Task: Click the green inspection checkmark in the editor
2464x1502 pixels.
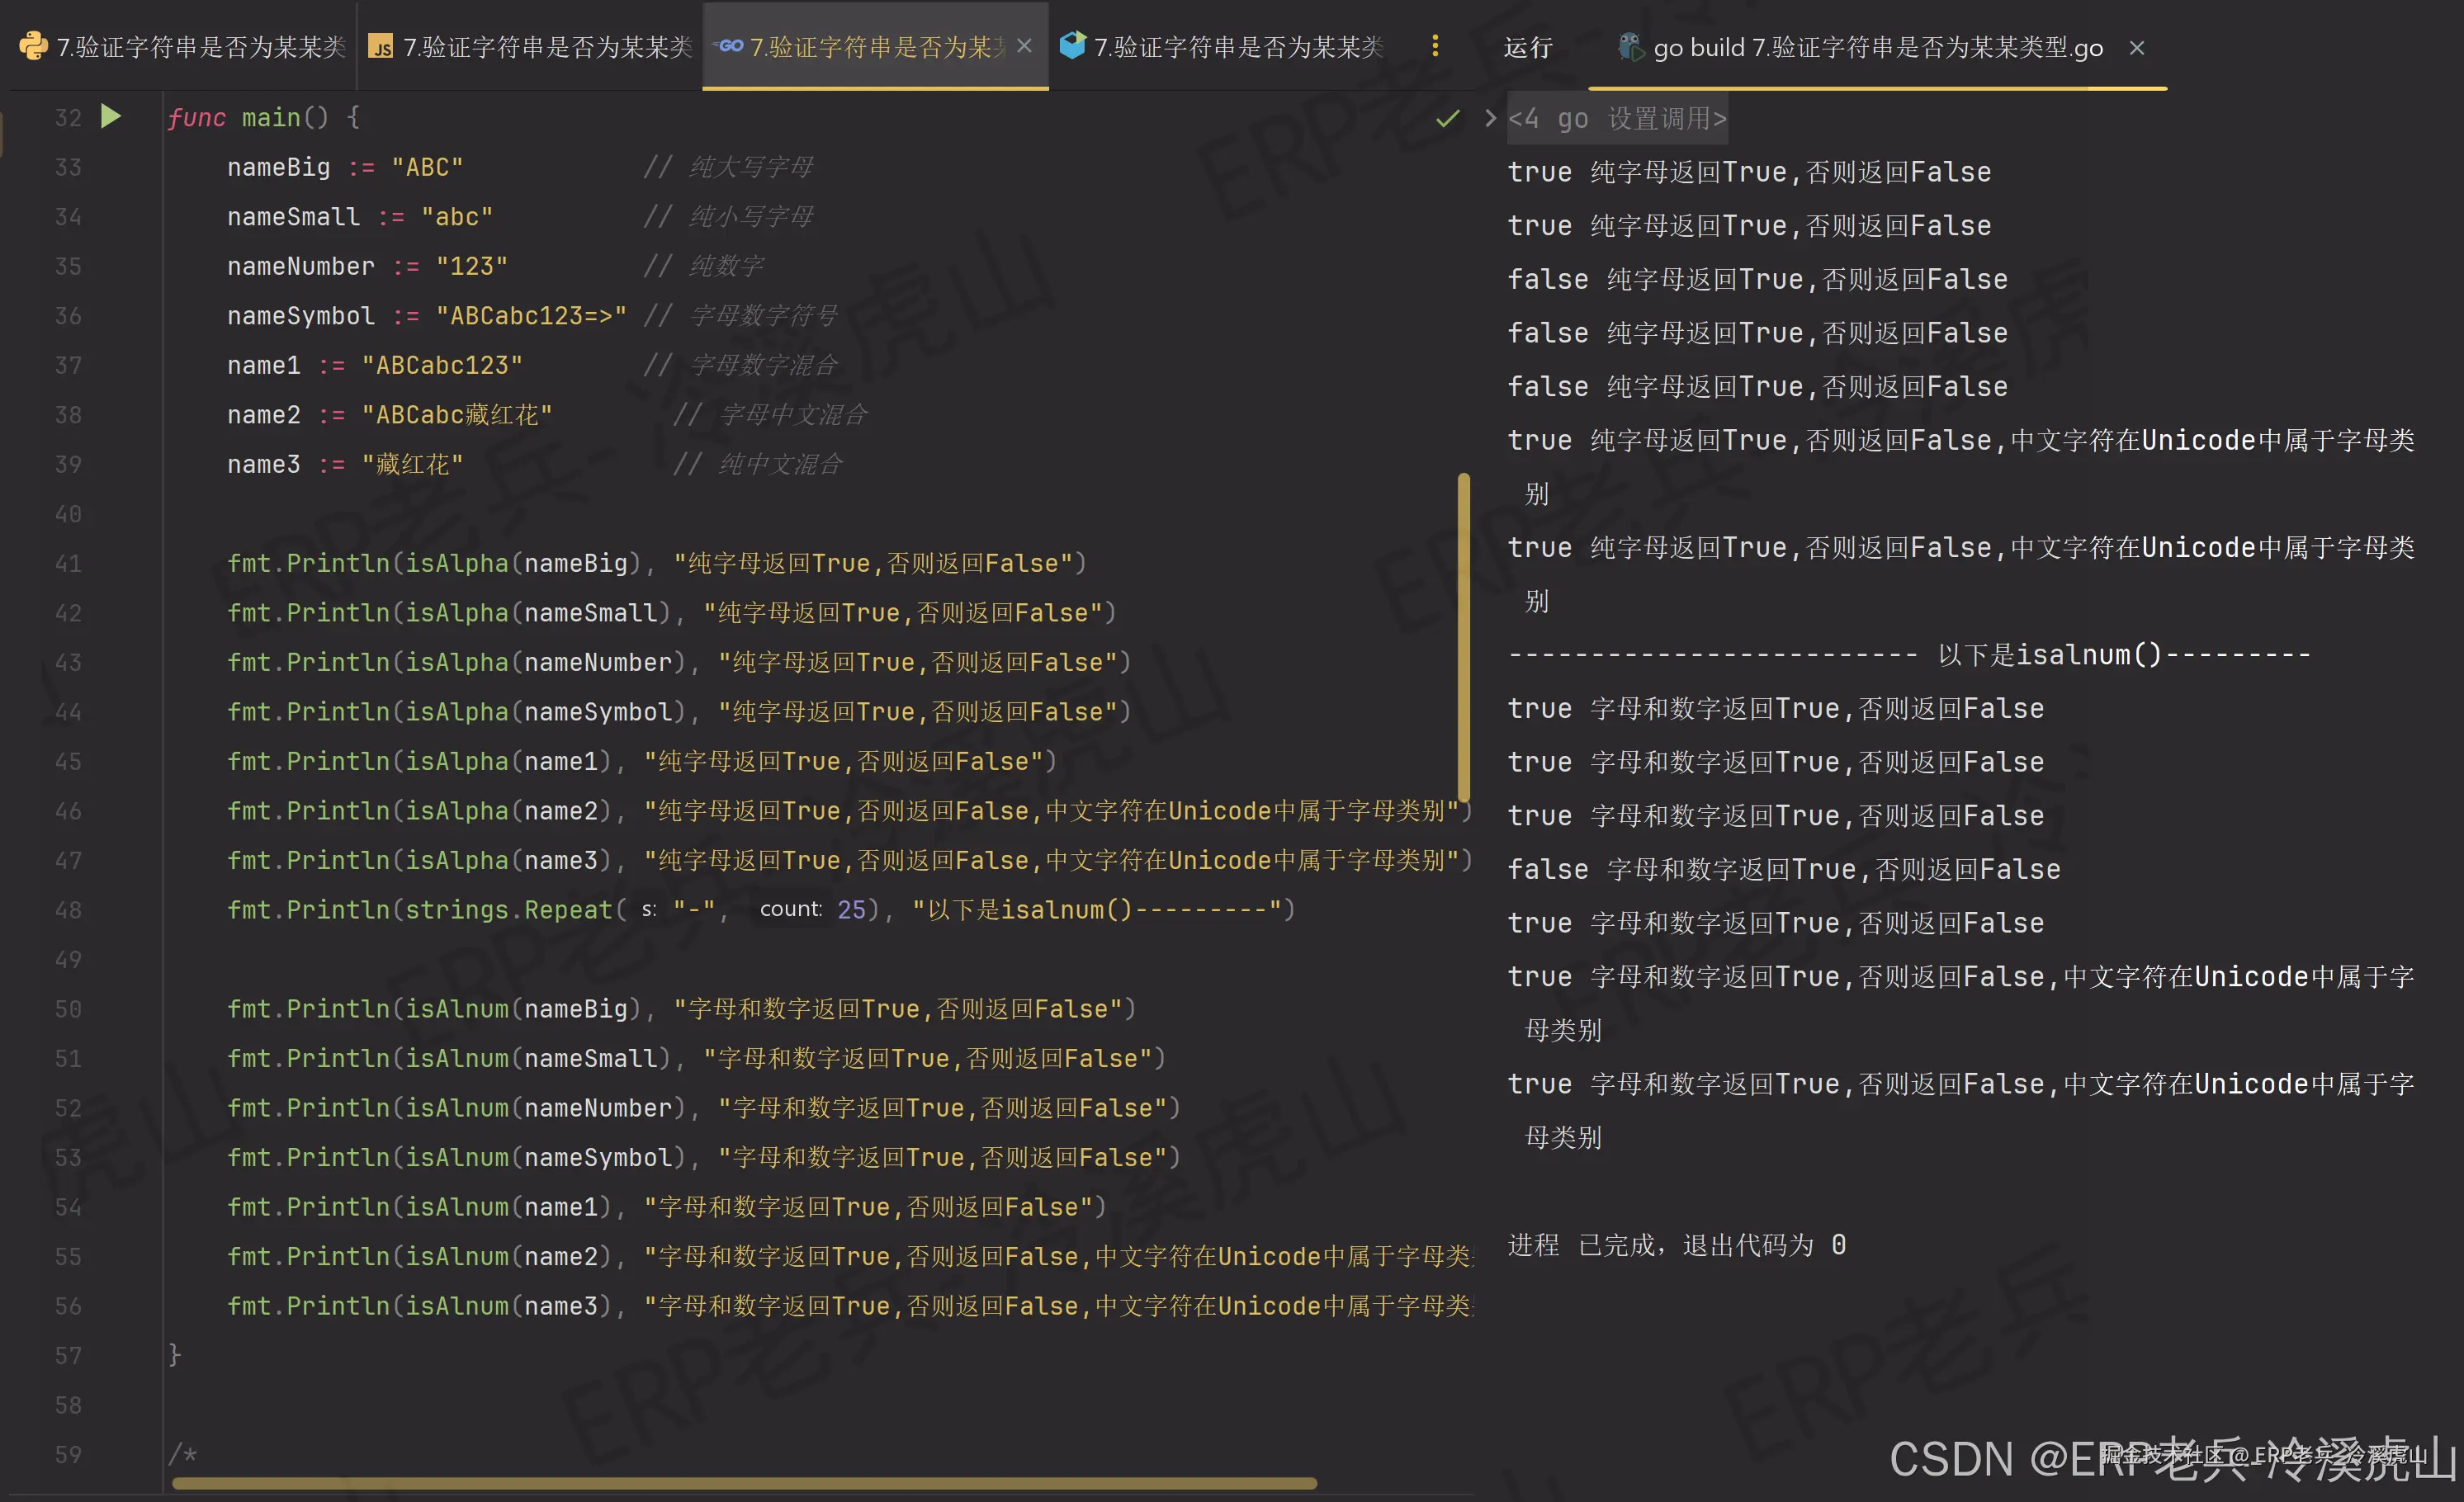Action: click(1447, 119)
